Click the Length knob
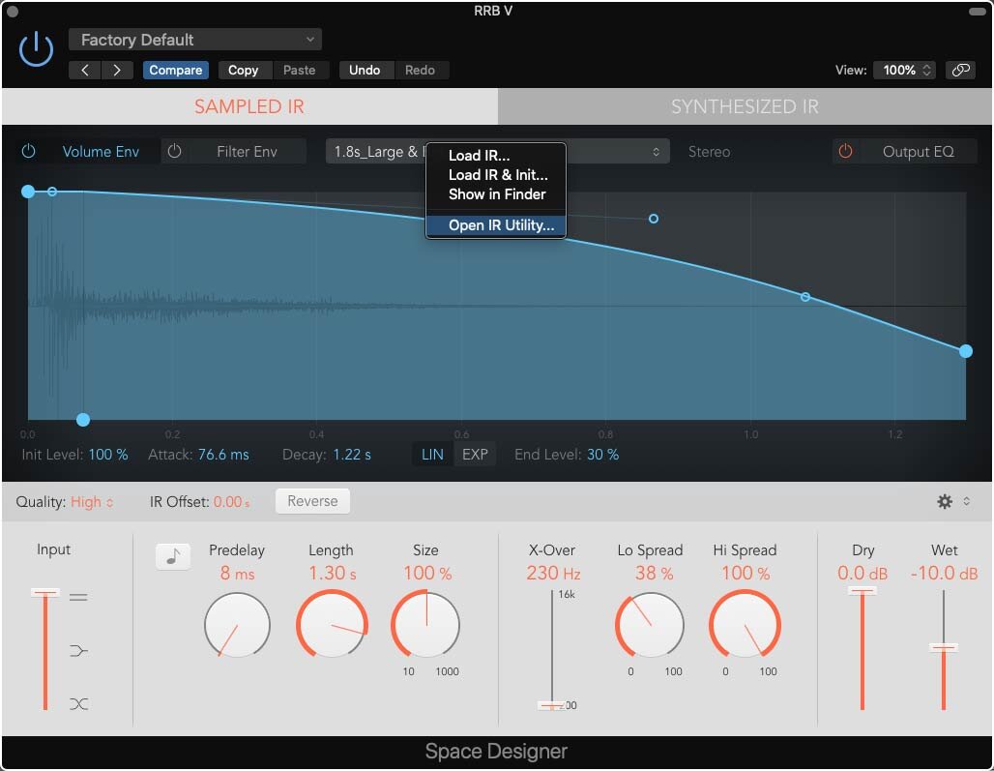This screenshot has width=994, height=771. pos(333,624)
